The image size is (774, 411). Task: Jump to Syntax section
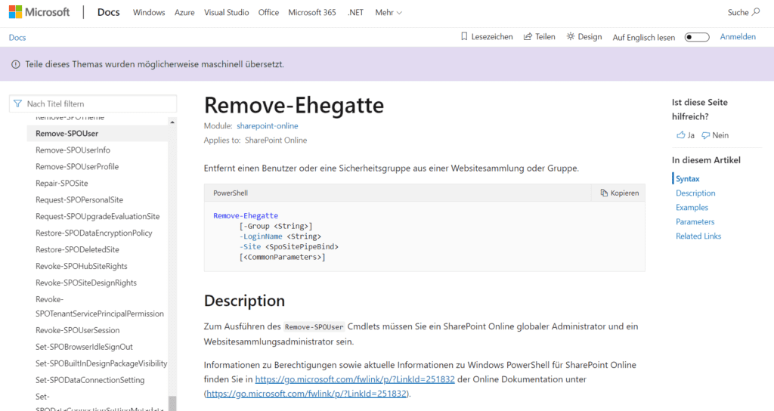pyautogui.click(x=687, y=178)
